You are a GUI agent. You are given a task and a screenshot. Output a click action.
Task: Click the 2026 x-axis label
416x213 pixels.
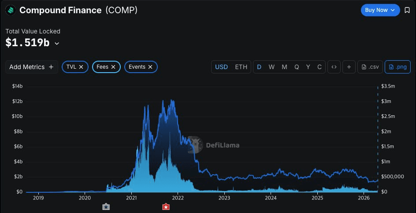364,198
